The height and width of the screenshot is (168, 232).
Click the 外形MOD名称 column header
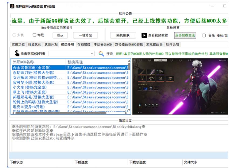pyautogui.click(x=39, y=62)
